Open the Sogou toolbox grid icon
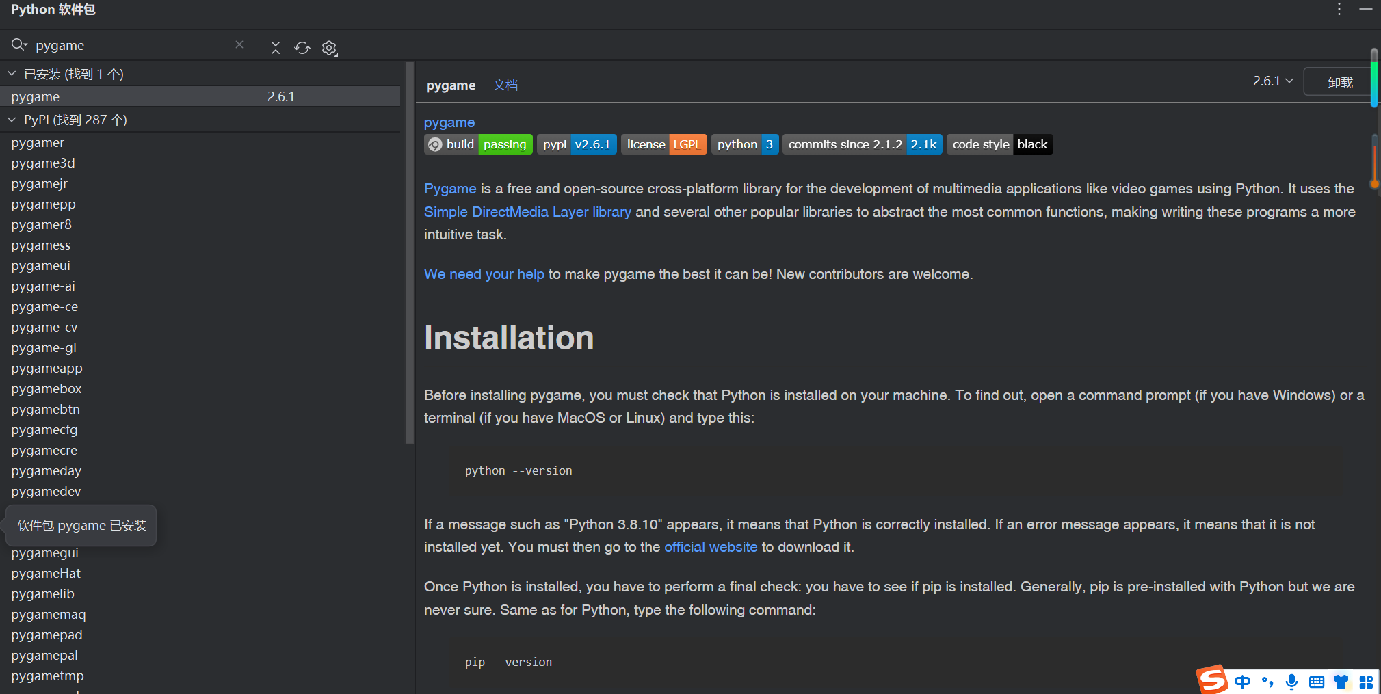This screenshot has width=1381, height=694. click(x=1366, y=682)
